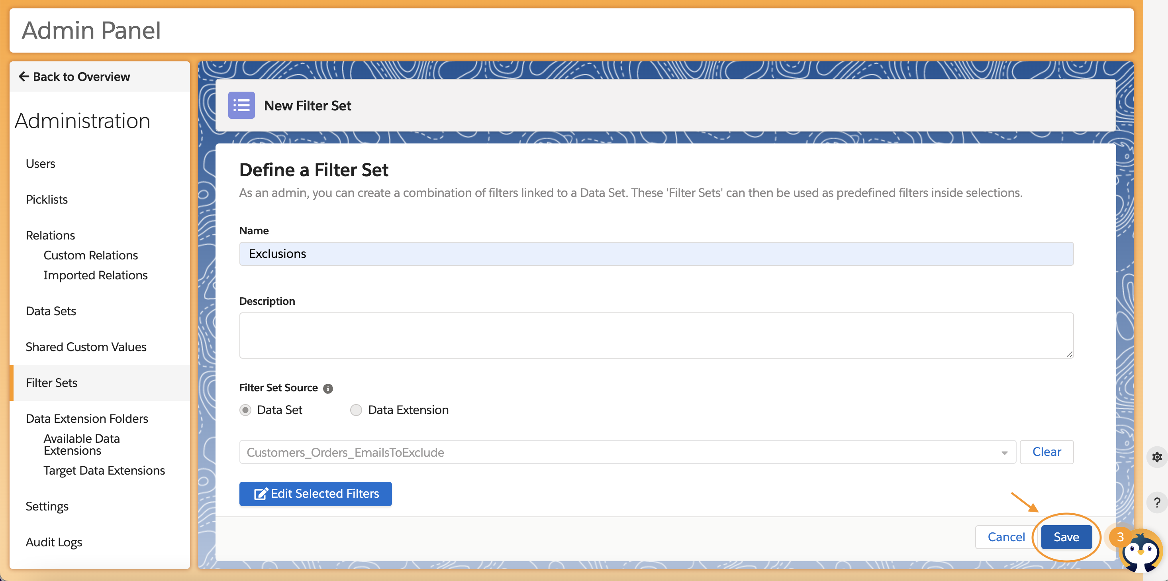Open Audit Logs in the sidebar
This screenshot has height=581, width=1168.
click(54, 542)
